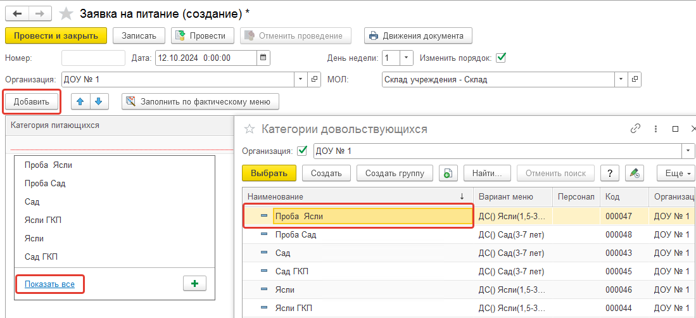
Task: Click the favorite star next to document title
Action: click(x=66, y=13)
